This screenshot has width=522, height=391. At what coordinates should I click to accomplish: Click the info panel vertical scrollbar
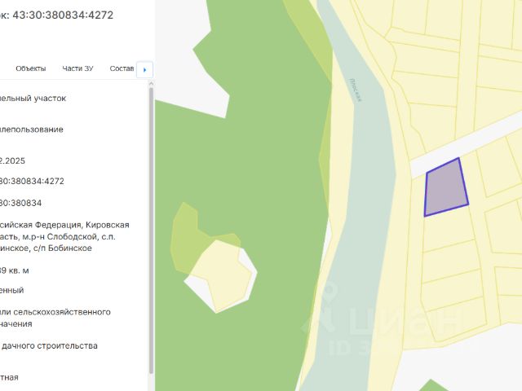point(151,230)
